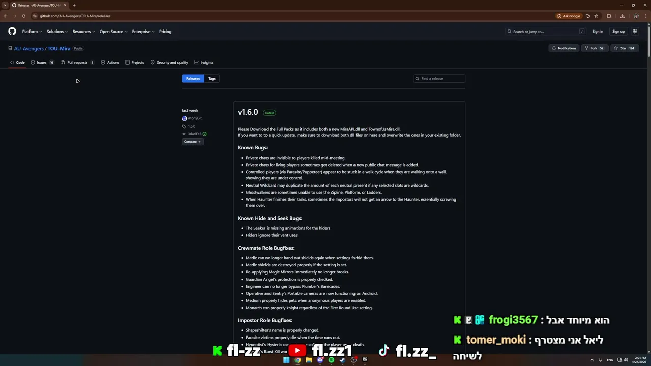Open the Chrome profile avatar
The width and height of the screenshot is (651, 366).
pyautogui.click(x=636, y=16)
